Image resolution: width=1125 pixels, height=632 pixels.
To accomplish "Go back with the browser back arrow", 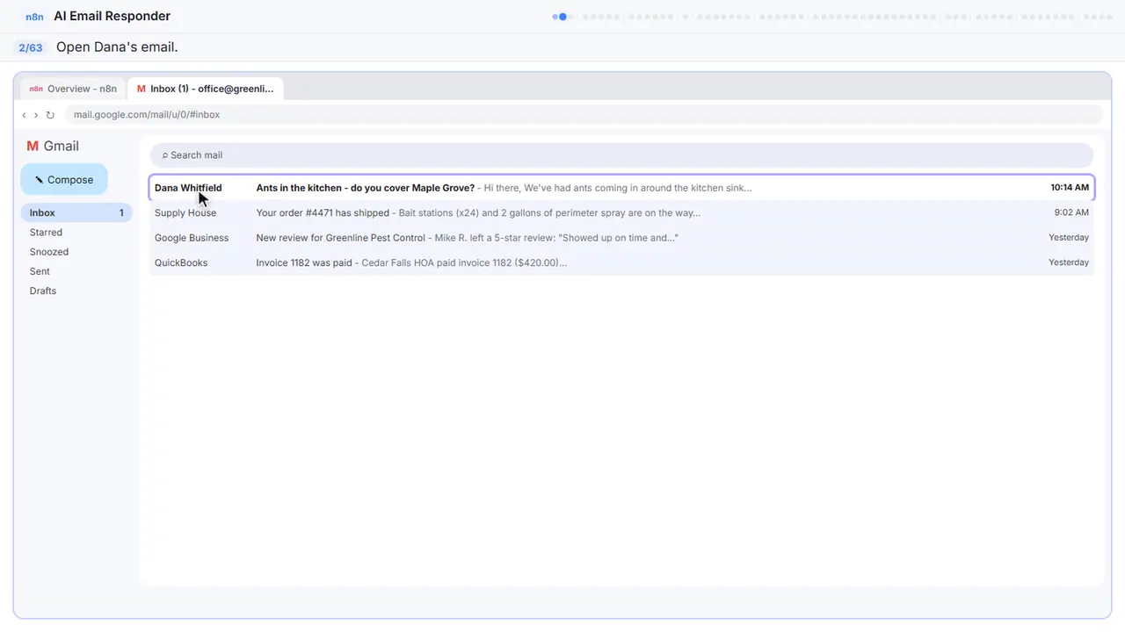I will coord(24,115).
